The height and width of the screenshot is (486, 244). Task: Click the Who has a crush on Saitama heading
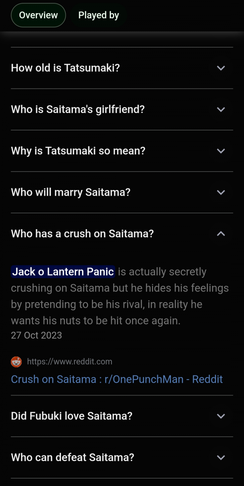point(83,234)
